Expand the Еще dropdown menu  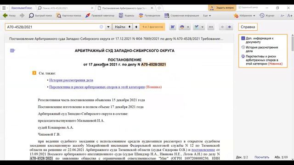click(207, 16)
